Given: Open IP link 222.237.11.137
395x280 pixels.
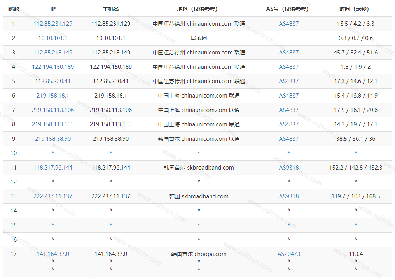Looking at the screenshot, I should tap(53, 196).
